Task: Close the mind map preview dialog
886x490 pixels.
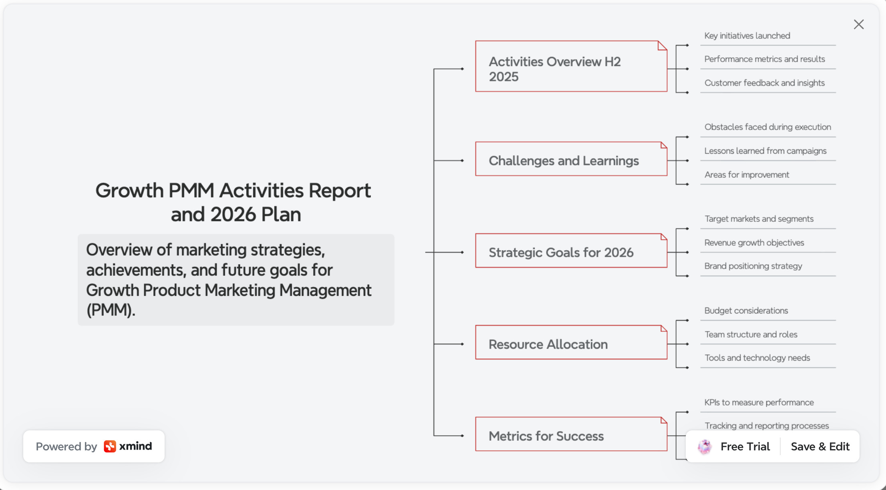Action: coord(858,24)
